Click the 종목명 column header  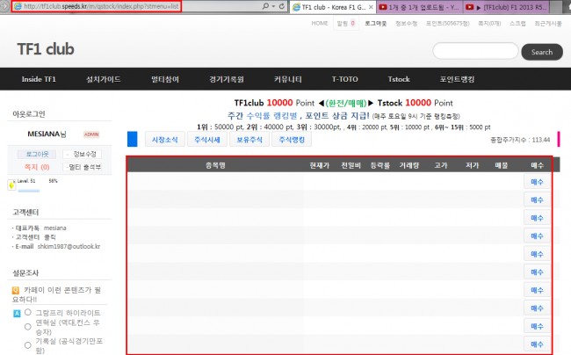pyautogui.click(x=215, y=165)
